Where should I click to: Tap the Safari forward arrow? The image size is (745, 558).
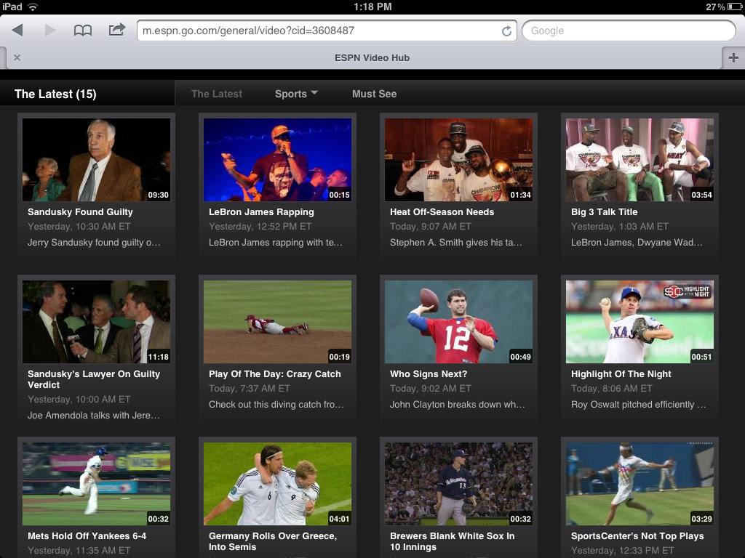pos(50,31)
